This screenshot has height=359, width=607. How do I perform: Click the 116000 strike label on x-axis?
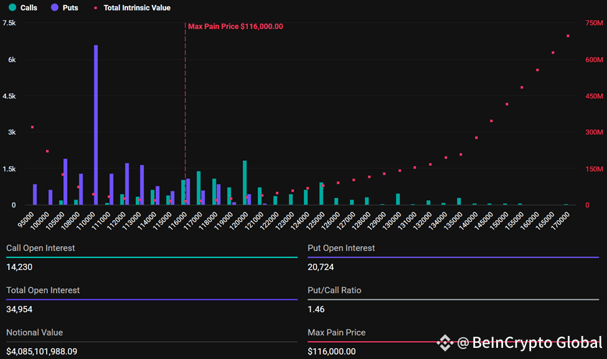177,221
